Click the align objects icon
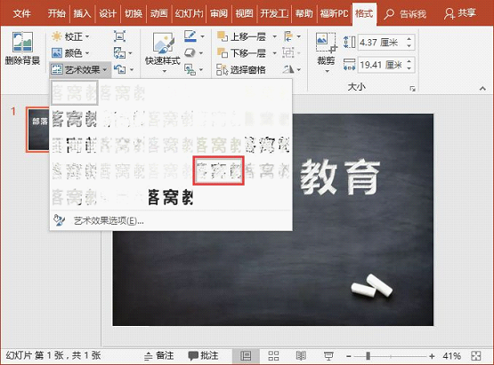This screenshot has height=365, width=494. click(288, 36)
